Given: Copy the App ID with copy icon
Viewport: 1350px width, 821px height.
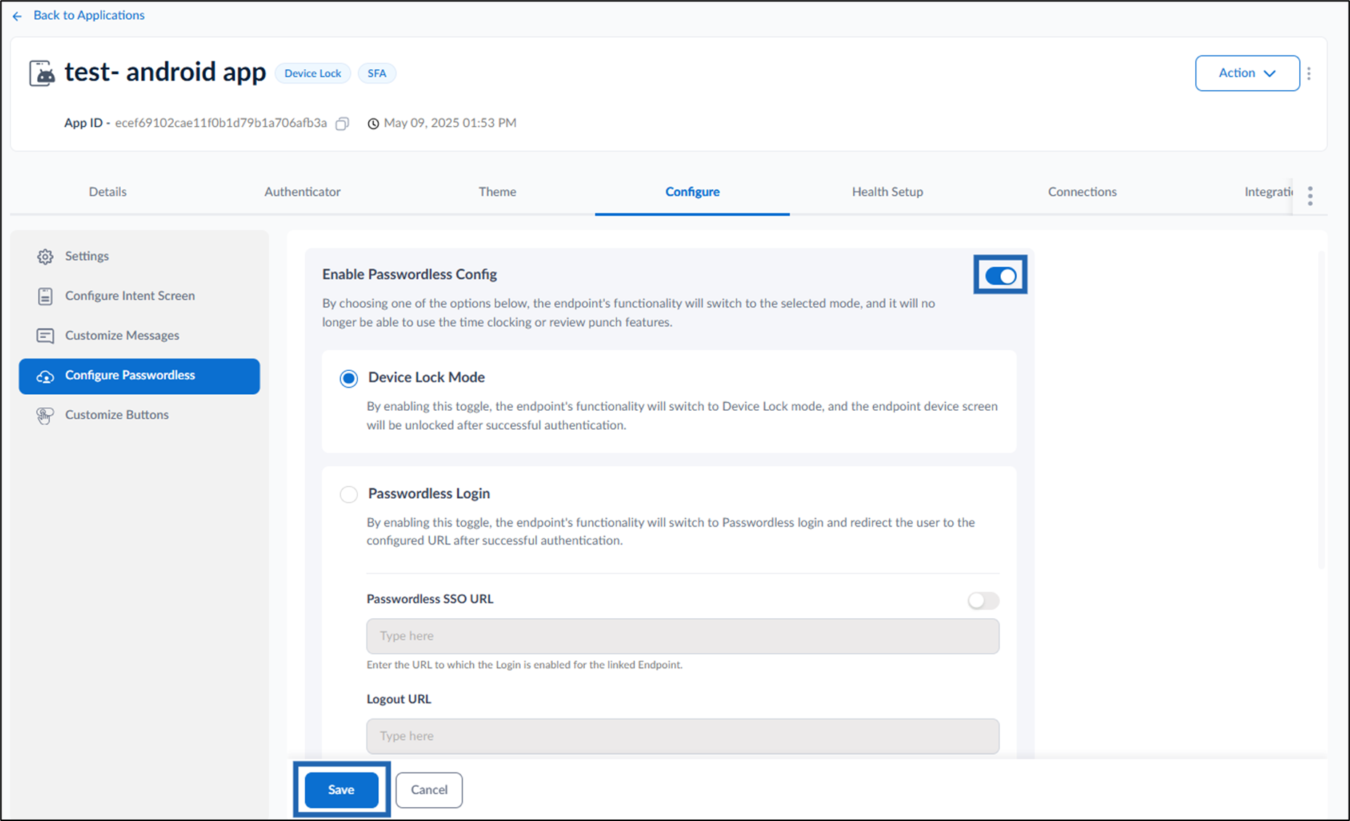Looking at the screenshot, I should pos(342,124).
